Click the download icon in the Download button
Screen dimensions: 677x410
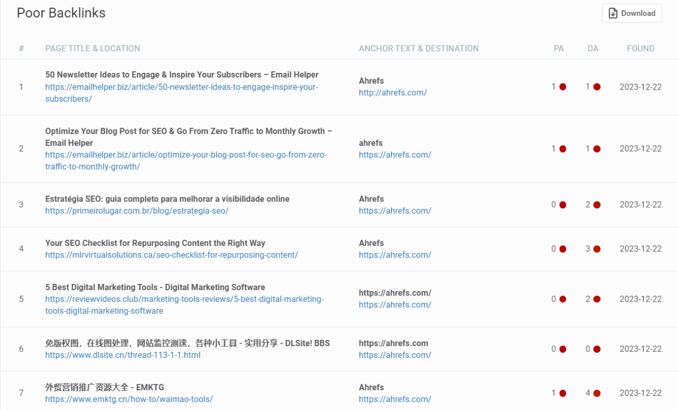click(613, 13)
